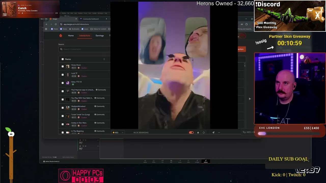This screenshot has width=326, height=183.
Task: Click the now playing song progress bar
Action: (x=38, y=13)
